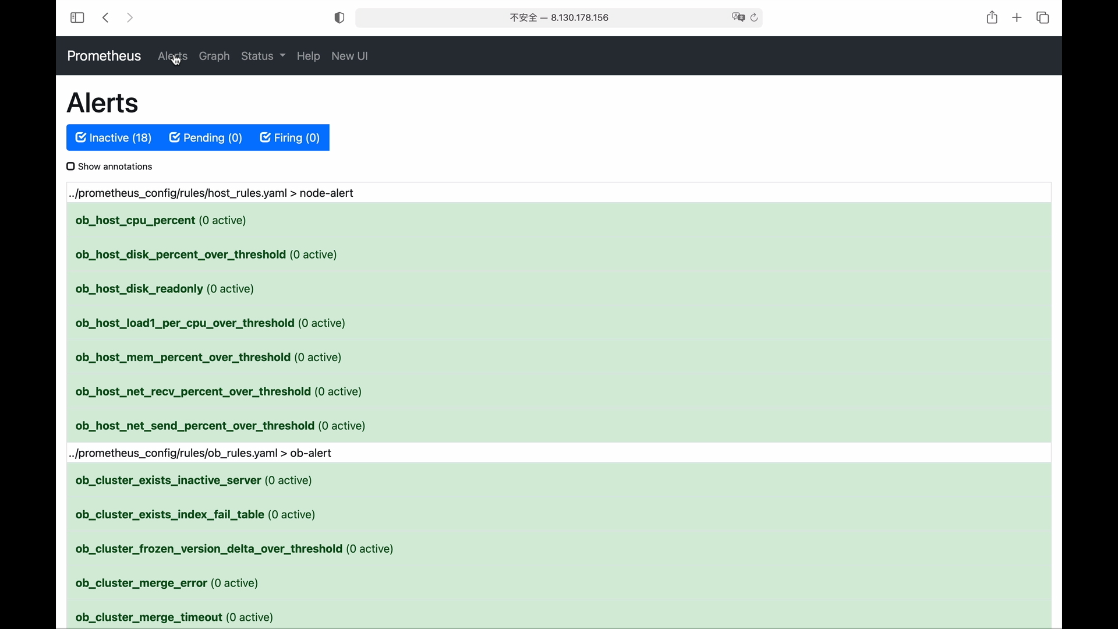The height and width of the screenshot is (629, 1118).
Task: Open a new tab with the plus icon
Action: [1017, 18]
